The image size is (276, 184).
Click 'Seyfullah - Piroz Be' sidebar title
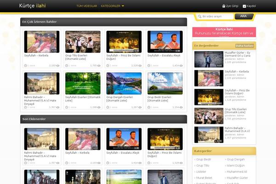pyautogui.click(x=237, y=92)
